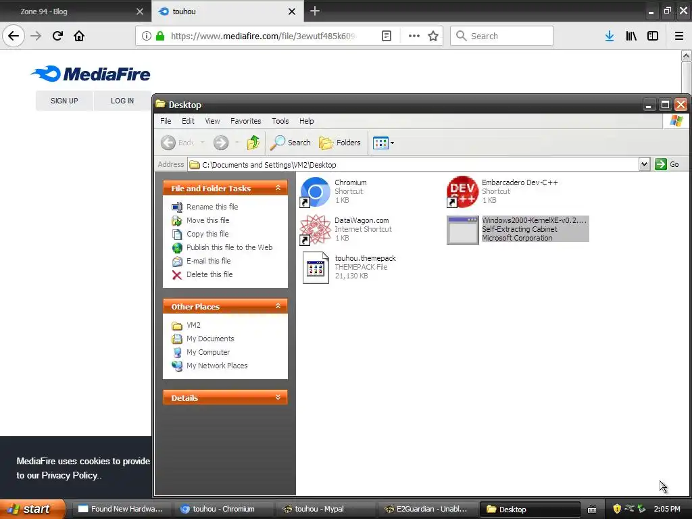
Task: Open the browser hamburger menu
Action: pos(679,36)
